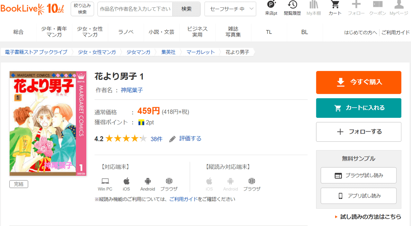Select the 少年・青年マンガ tab
Screen dimensions: 411x226
pyautogui.click(x=54, y=32)
